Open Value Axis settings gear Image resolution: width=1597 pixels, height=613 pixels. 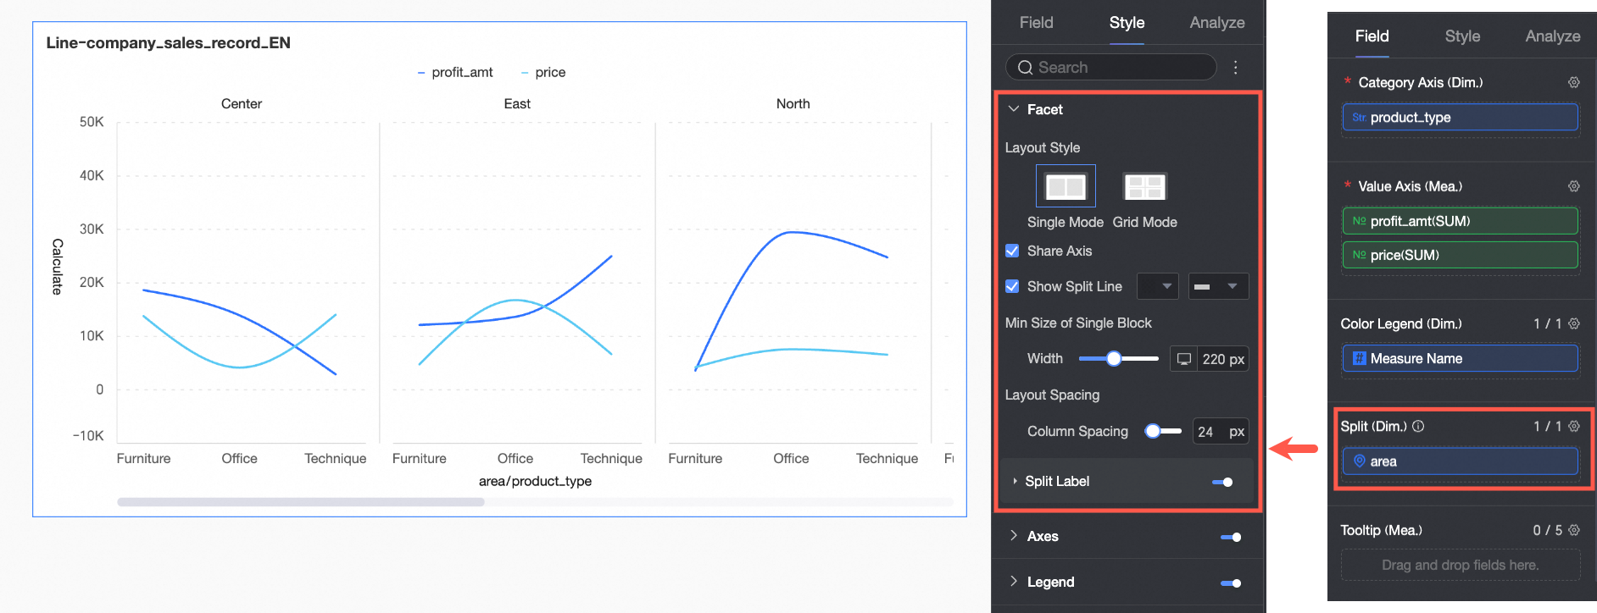tap(1574, 186)
